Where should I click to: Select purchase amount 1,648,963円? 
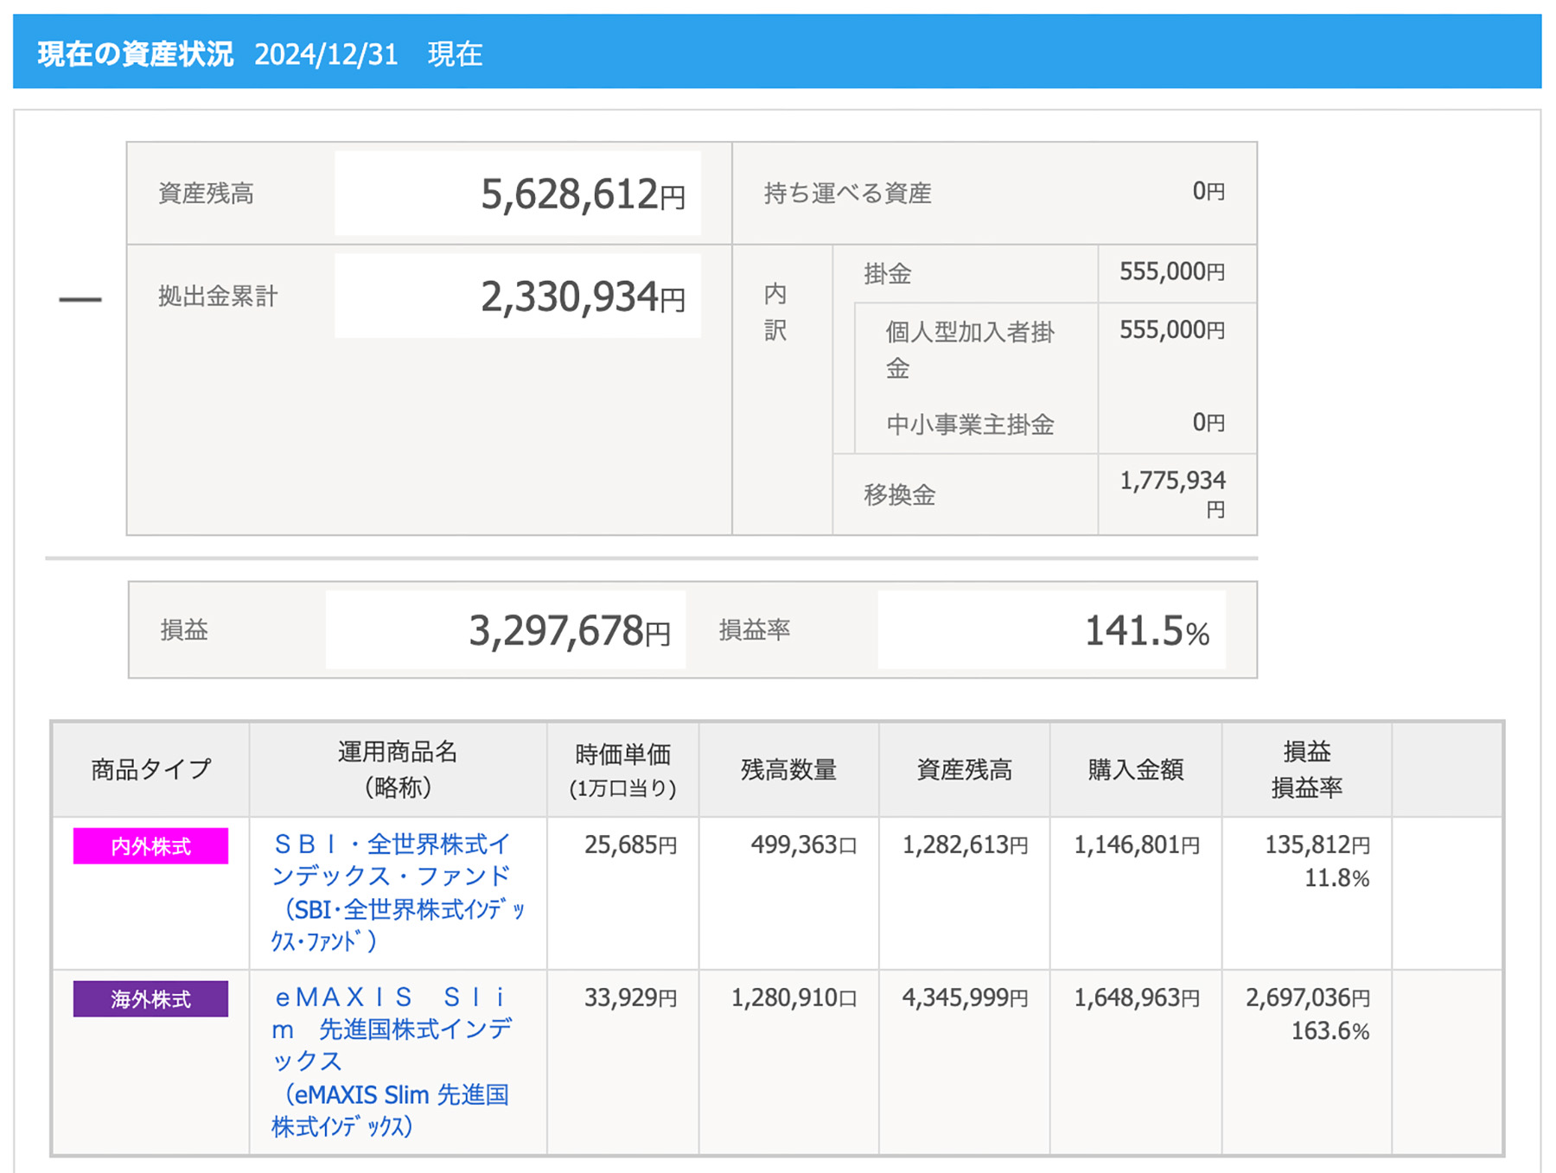pos(1136,998)
